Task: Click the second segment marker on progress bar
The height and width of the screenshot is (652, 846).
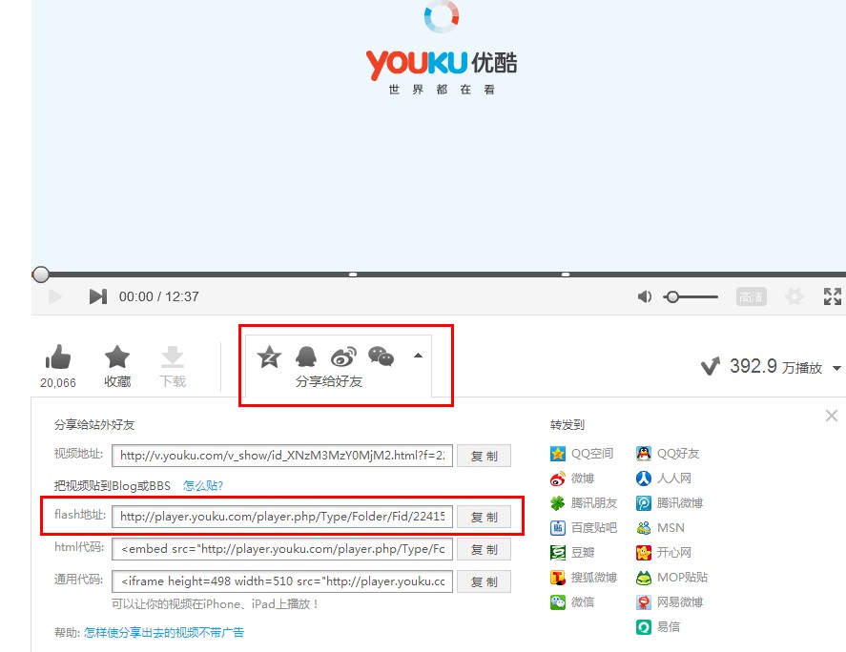Action: [x=566, y=275]
